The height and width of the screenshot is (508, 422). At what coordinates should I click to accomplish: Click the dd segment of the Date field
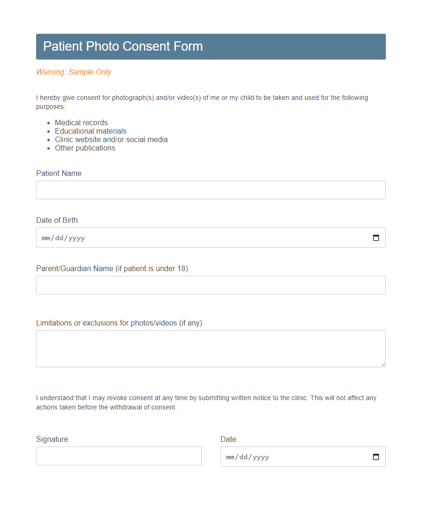tap(242, 456)
